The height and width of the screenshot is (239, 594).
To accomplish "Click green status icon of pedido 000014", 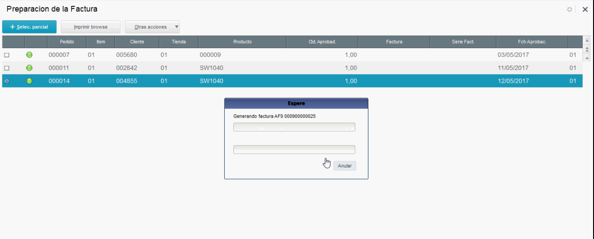I will 29,81.
